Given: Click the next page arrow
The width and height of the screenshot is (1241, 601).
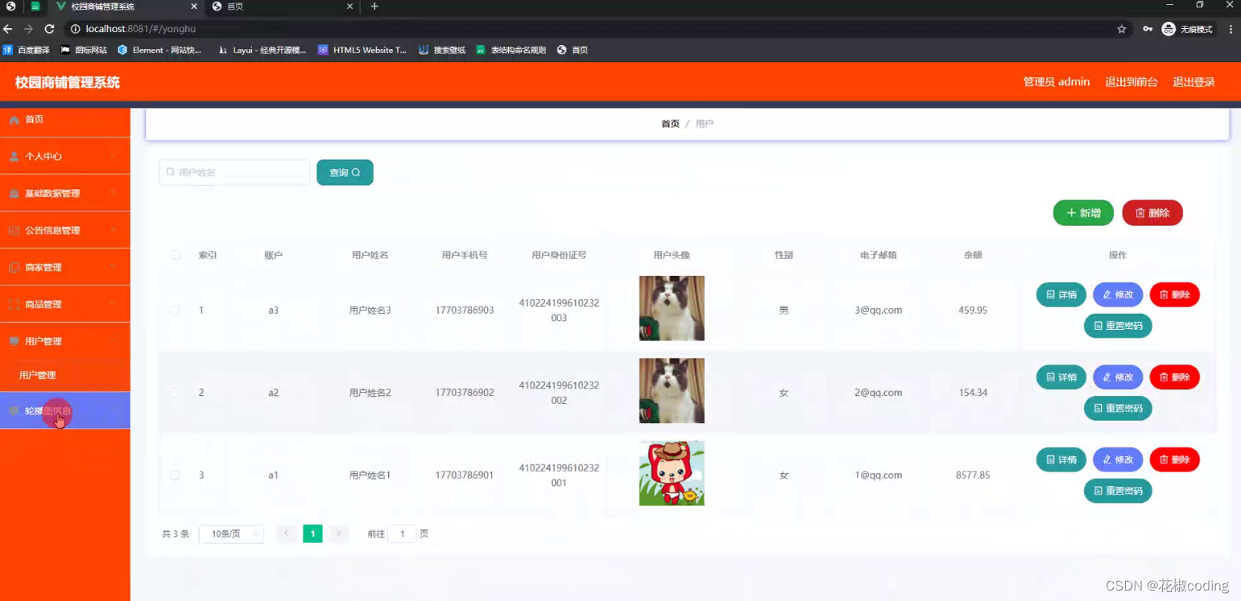Looking at the screenshot, I should (339, 533).
